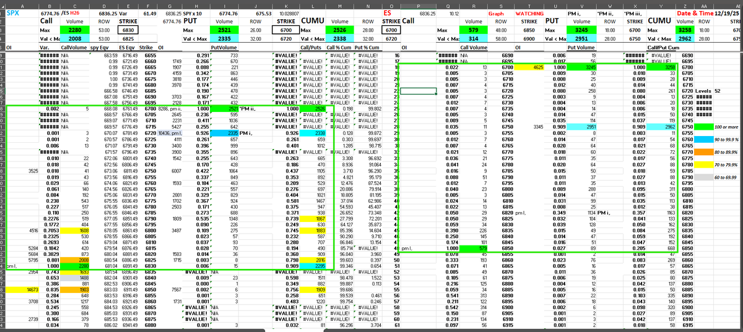This screenshot has height=332, width=743.
Task: Select the CUMU max 2526 green cell
Action: [340, 30]
